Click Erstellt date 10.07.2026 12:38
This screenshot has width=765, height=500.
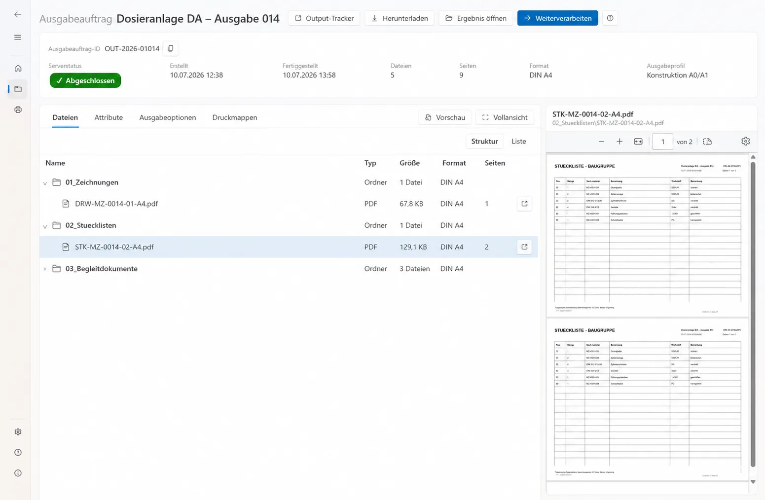tap(196, 75)
